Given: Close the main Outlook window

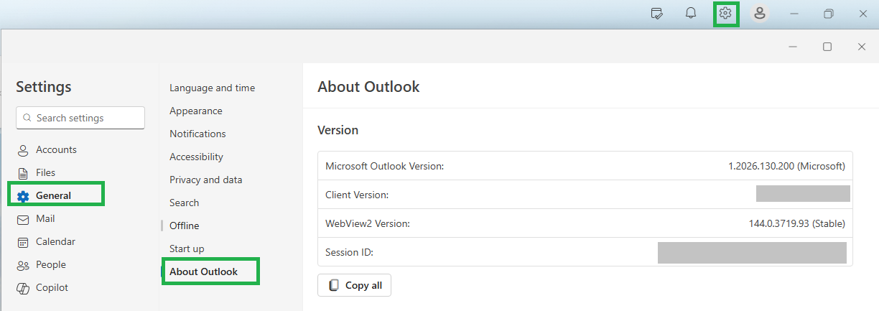Looking at the screenshot, I should 863,14.
